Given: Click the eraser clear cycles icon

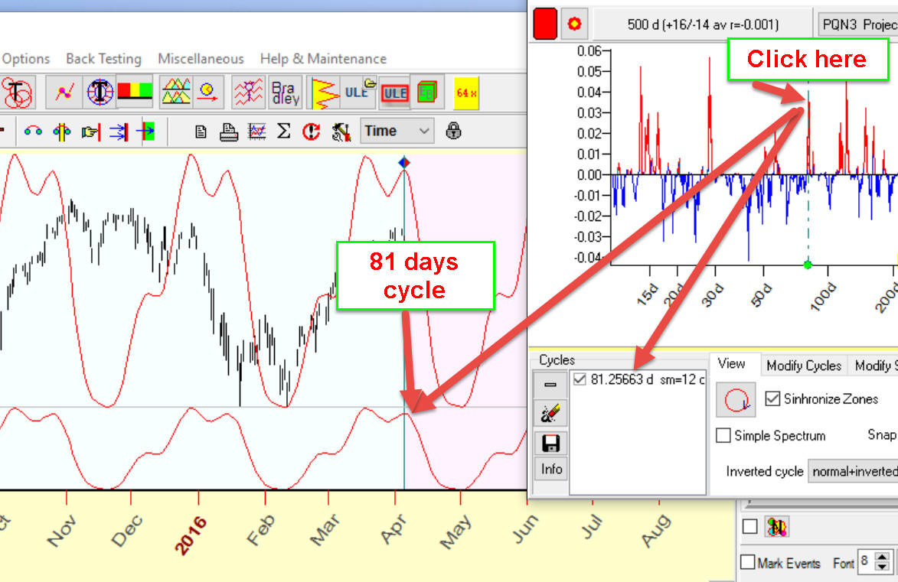Looking at the screenshot, I should coord(550,414).
